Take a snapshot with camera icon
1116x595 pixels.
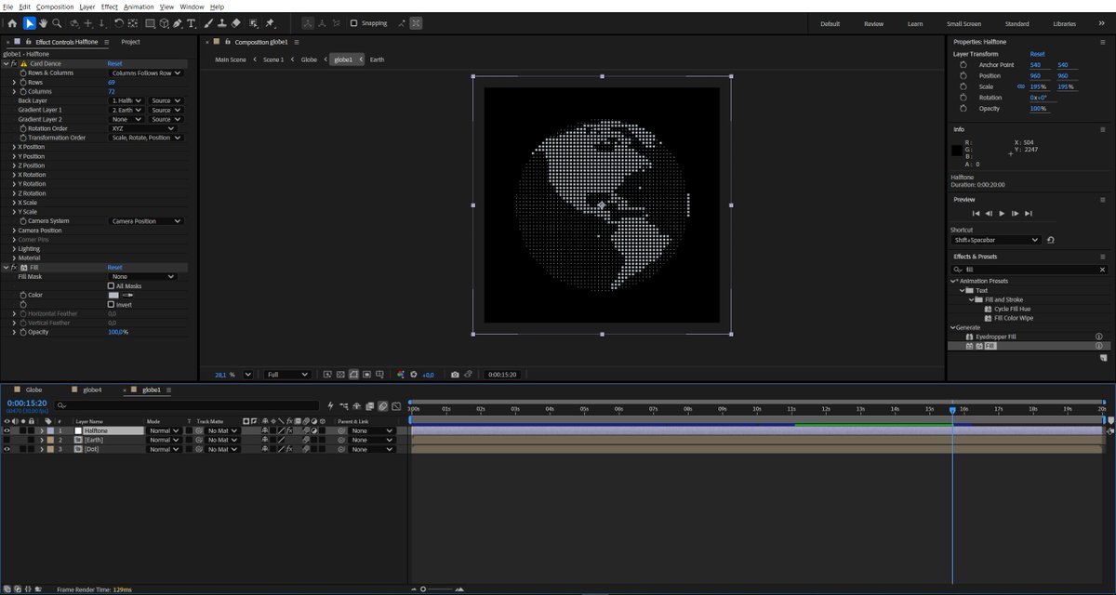tap(455, 375)
